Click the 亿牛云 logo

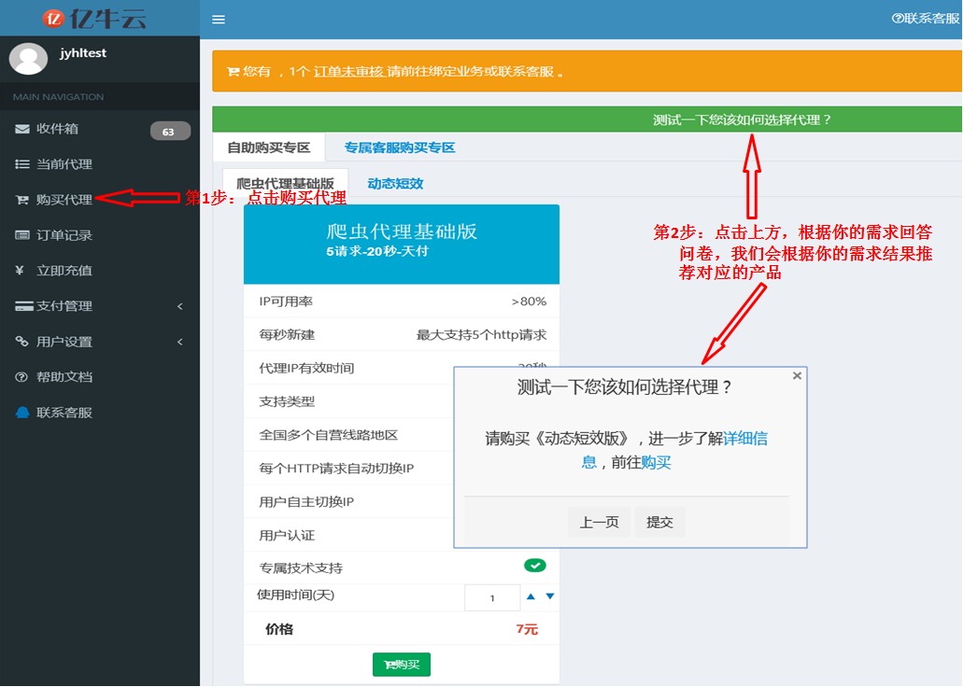point(94,19)
